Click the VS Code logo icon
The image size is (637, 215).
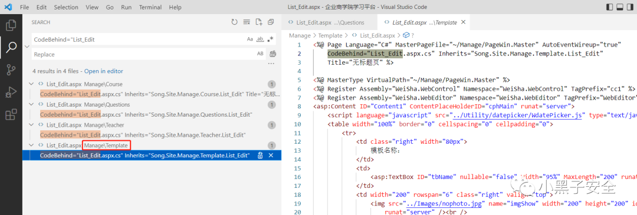coord(8,7)
